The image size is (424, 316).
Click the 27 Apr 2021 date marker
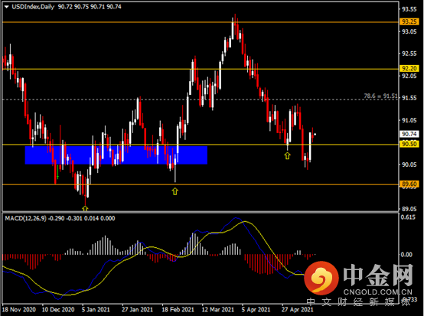[x=297, y=309]
